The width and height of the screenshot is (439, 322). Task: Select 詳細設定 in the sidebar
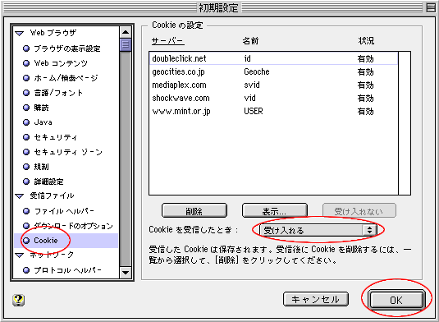point(43,182)
